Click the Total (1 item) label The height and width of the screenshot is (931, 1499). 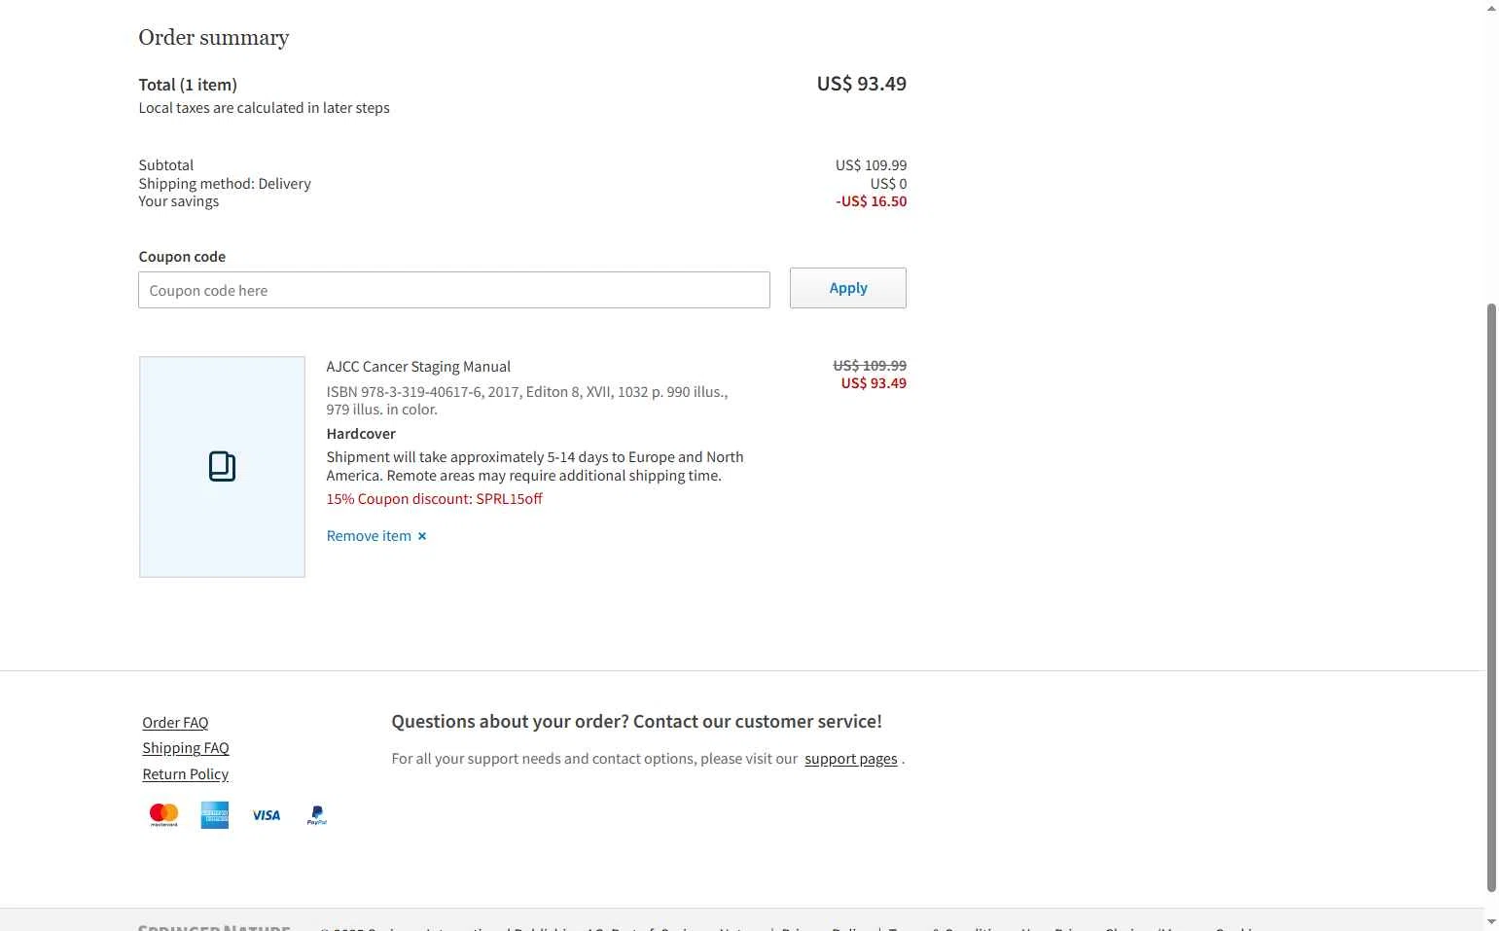click(x=188, y=85)
